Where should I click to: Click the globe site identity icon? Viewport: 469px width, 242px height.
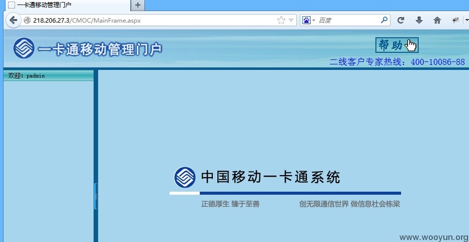tap(27, 20)
